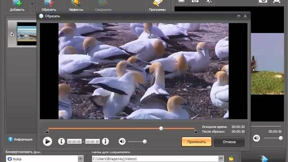This screenshot has height=162, width=288.
Task: Mute the main window player speaker icon
Action: point(256,138)
